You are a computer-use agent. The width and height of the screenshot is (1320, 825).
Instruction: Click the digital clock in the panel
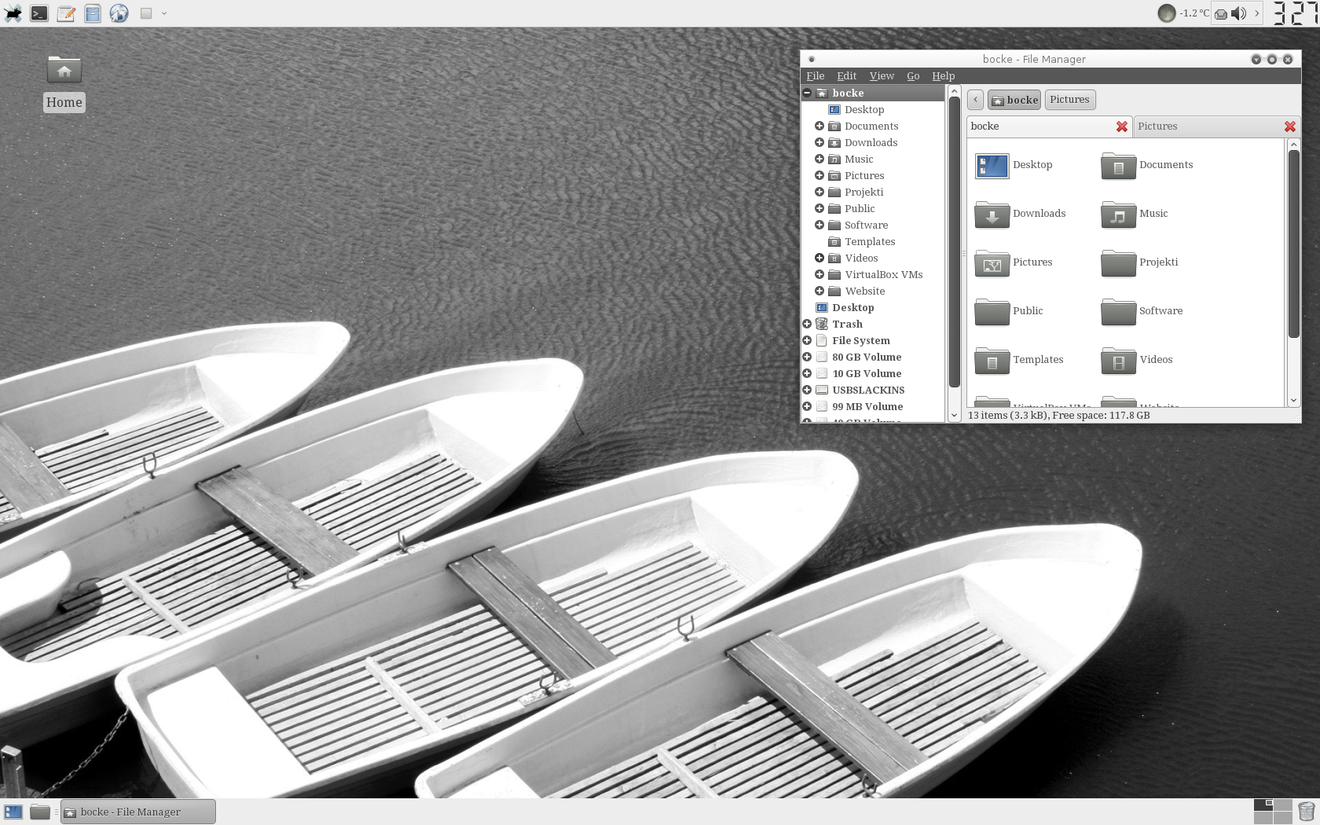(1295, 13)
